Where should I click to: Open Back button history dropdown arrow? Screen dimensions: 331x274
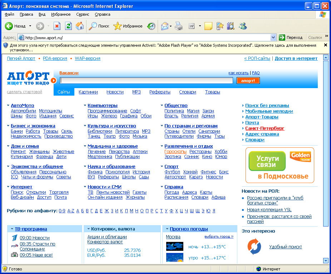tap(30, 26)
